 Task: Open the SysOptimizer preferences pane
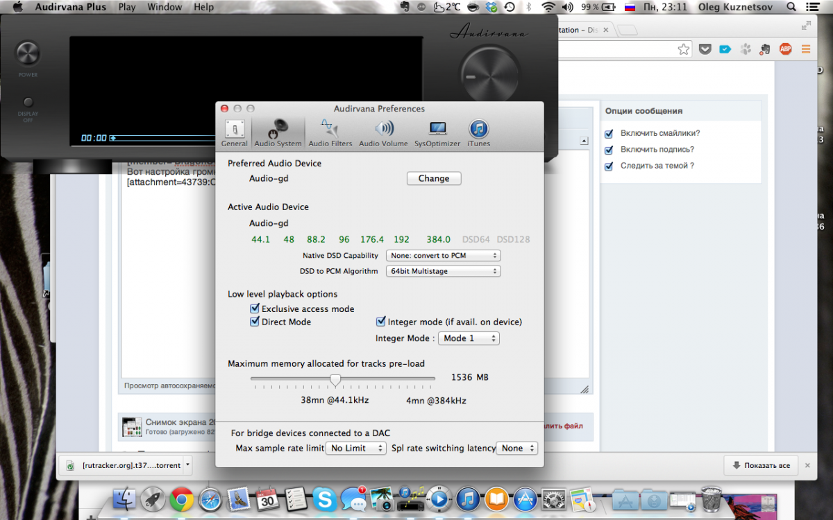437,133
